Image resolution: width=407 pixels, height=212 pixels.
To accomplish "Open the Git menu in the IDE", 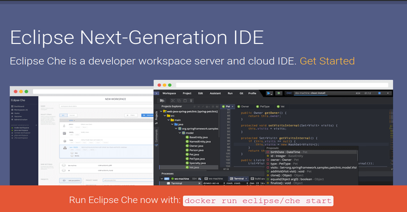I will (241, 93).
